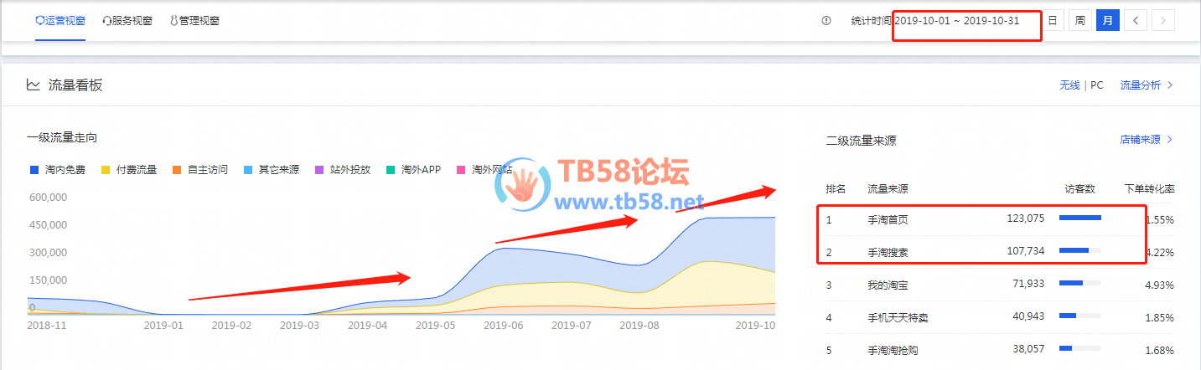The height and width of the screenshot is (370, 1201).
Task: Toggle the 淘外APP legend series
Action: [x=413, y=170]
